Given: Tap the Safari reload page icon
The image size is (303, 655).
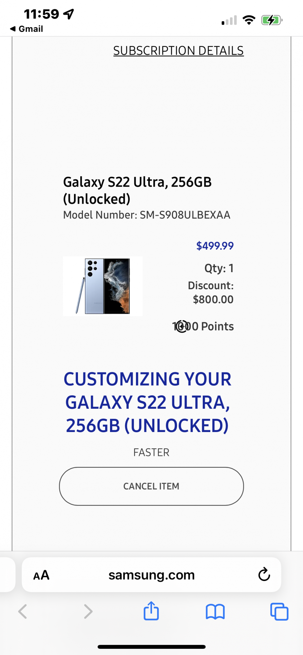Looking at the screenshot, I should pos(264,574).
